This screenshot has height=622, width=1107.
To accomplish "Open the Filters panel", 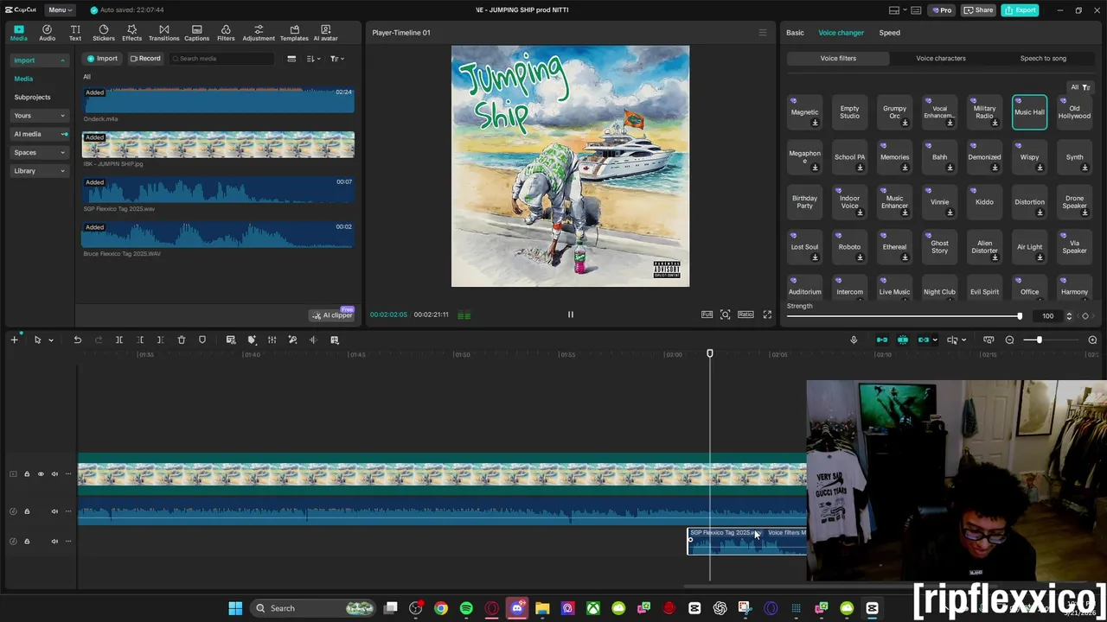I will [x=226, y=33].
